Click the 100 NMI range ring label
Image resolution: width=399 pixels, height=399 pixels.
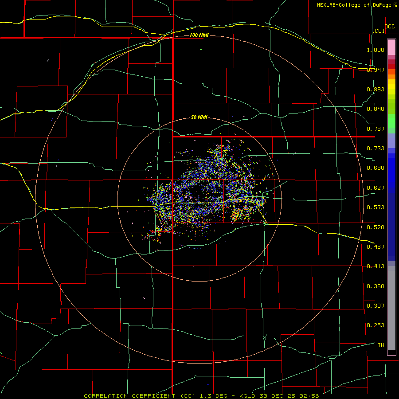coord(199,35)
